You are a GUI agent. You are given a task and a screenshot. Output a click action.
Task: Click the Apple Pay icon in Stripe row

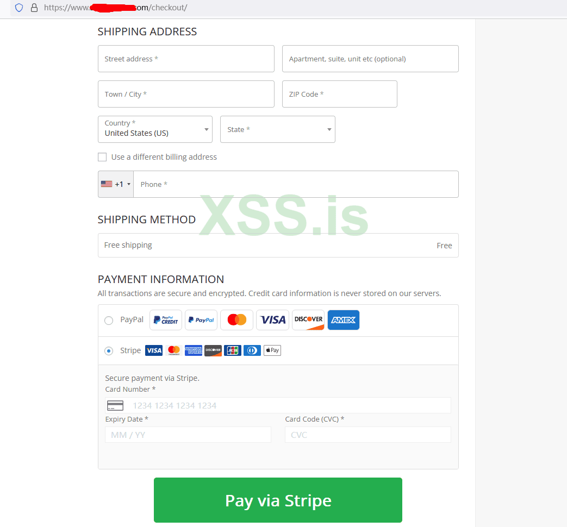coord(272,350)
